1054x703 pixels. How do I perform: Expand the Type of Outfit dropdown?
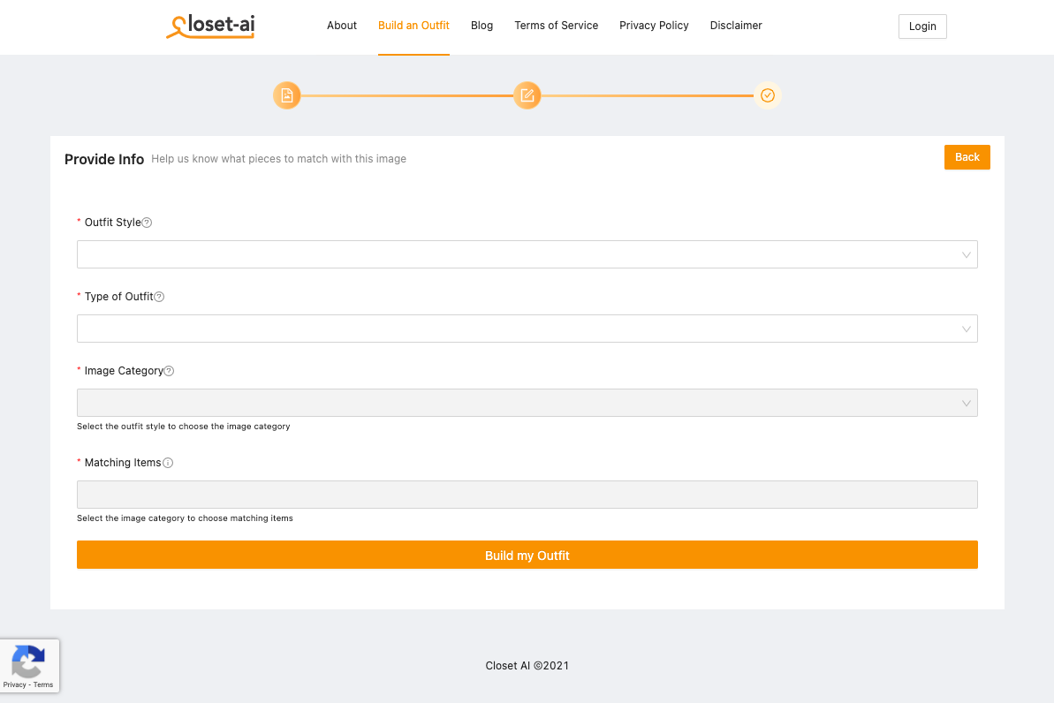coord(527,329)
